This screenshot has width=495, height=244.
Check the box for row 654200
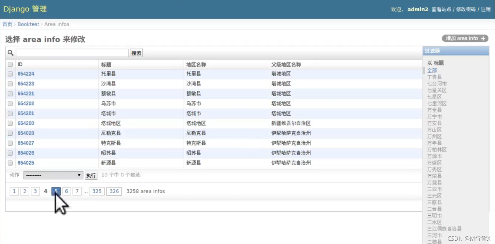point(10,123)
